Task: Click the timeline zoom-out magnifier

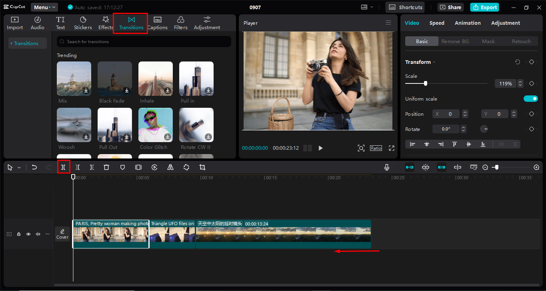Action: coord(485,167)
